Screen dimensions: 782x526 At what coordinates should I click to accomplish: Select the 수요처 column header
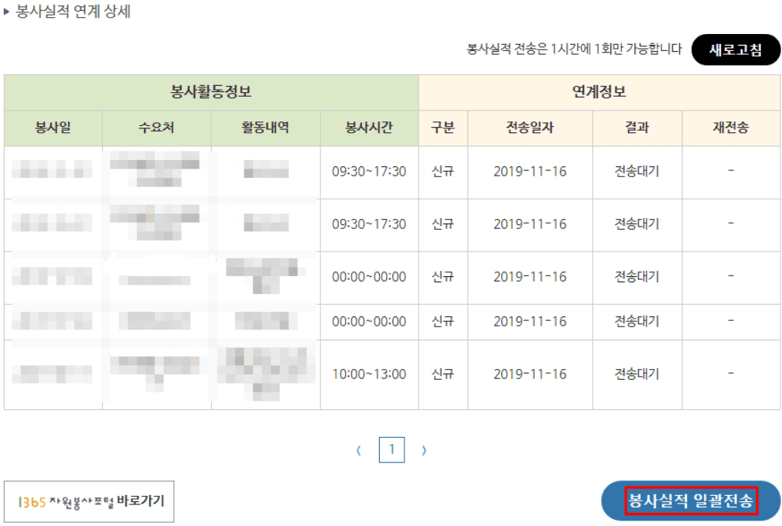click(x=156, y=128)
